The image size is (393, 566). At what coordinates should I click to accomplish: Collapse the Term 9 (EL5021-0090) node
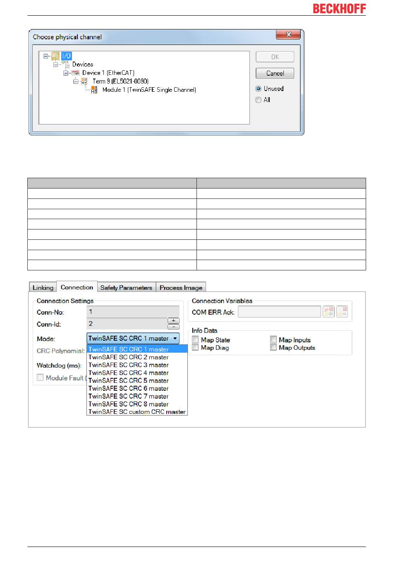[75, 81]
